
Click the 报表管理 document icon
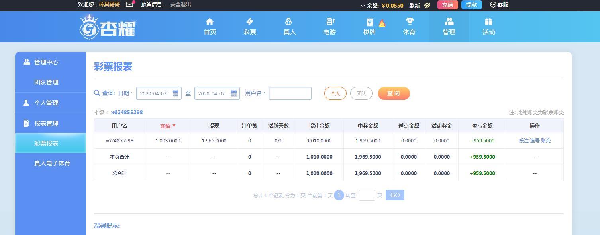(x=26, y=123)
